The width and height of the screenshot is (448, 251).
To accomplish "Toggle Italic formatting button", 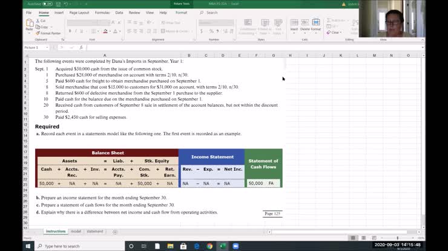I will click(x=77, y=31).
